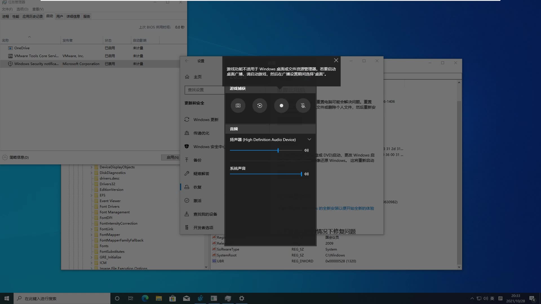Sort by Startup impact column

point(145,40)
